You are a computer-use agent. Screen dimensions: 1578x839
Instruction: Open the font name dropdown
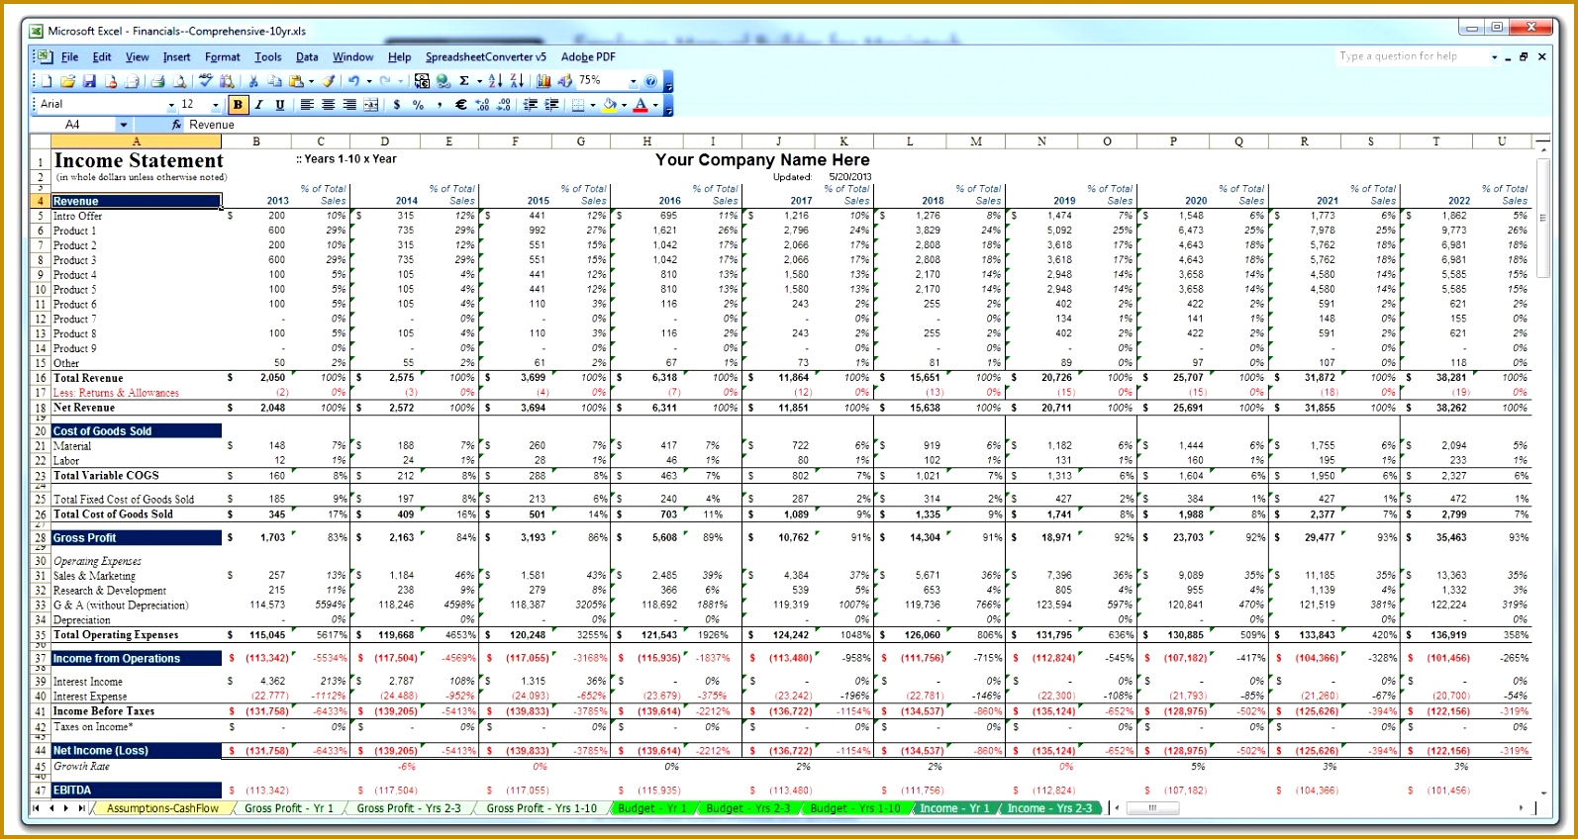tap(171, 105)
